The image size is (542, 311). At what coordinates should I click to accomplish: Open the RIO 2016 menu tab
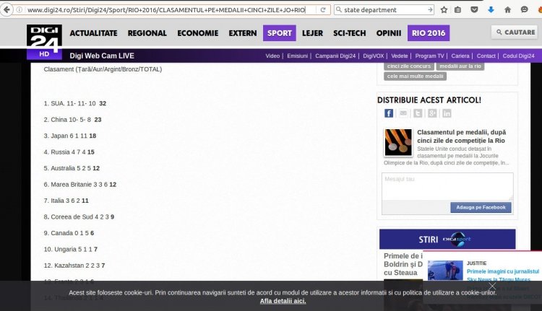point(429,33)
